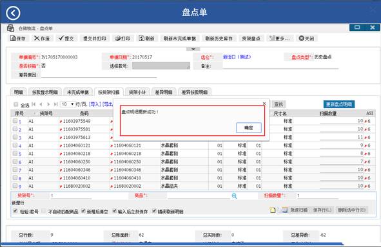Go to the next page arrow in the pager

(x=48, y=104)
